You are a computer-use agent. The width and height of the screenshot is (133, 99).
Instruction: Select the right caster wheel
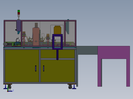point(70,87)
